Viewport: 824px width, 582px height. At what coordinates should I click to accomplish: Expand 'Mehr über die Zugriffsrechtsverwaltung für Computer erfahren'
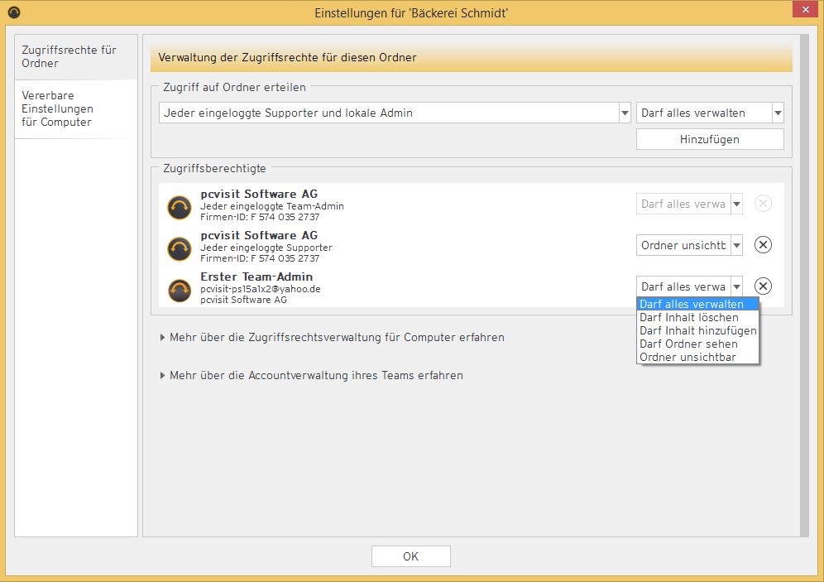click(331, 338)
